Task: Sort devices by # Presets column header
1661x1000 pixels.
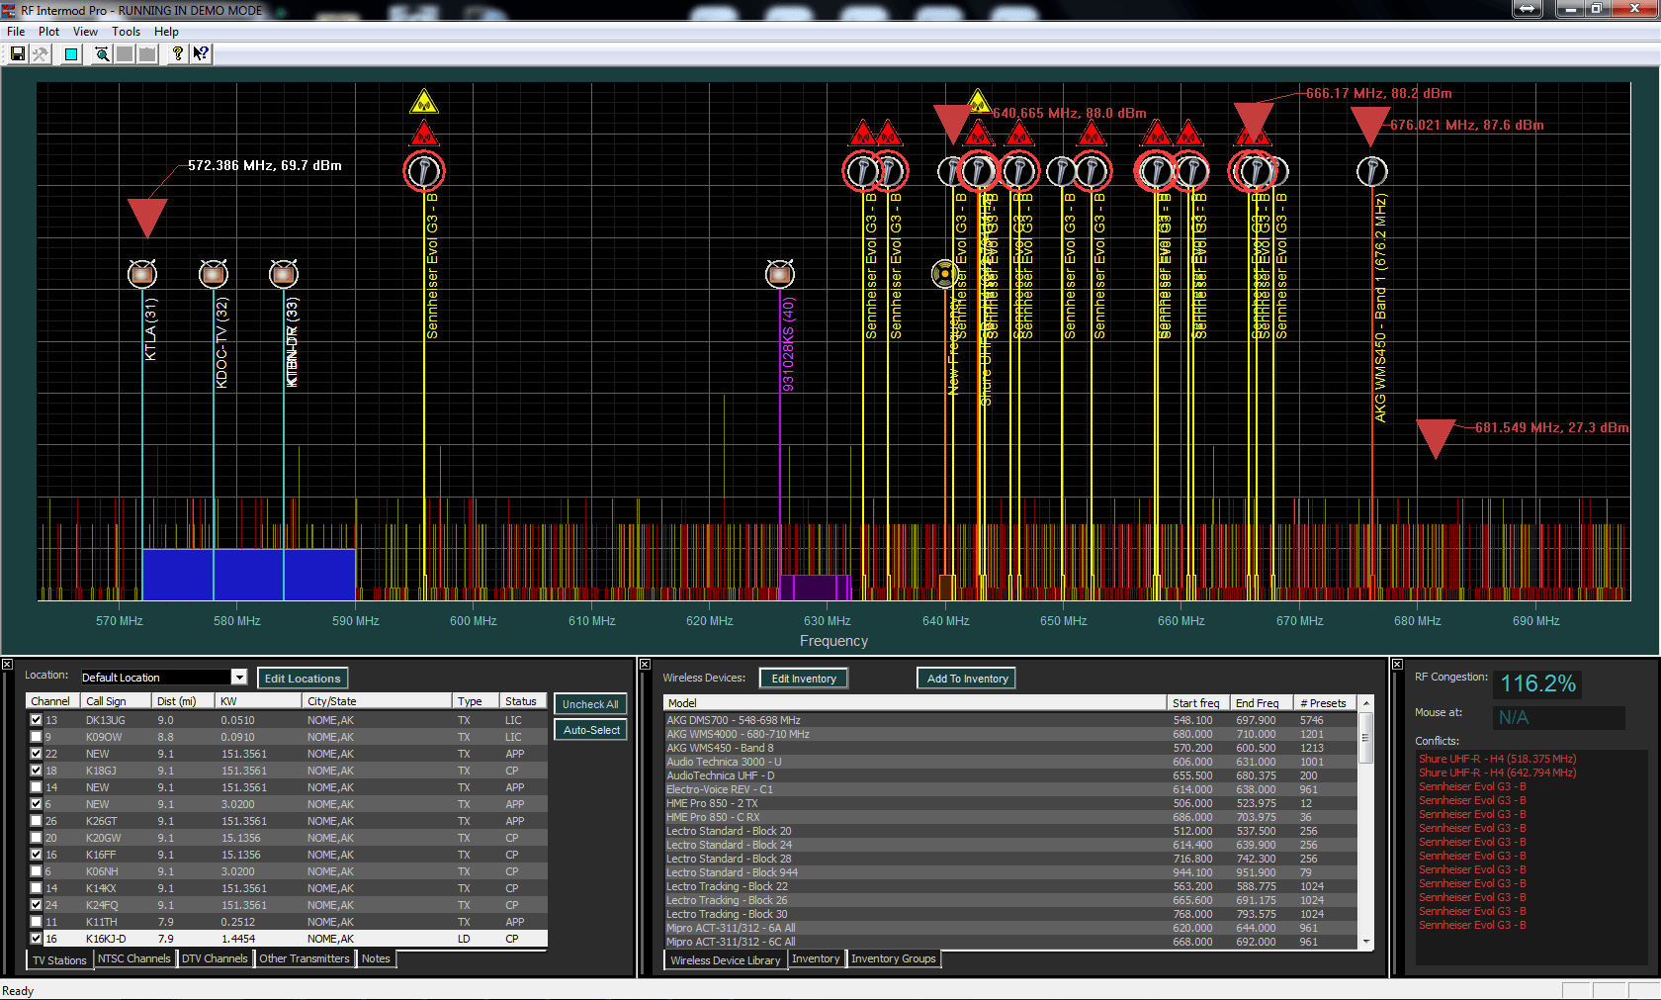Action: pyautogui.click(x=1326, y=703)
